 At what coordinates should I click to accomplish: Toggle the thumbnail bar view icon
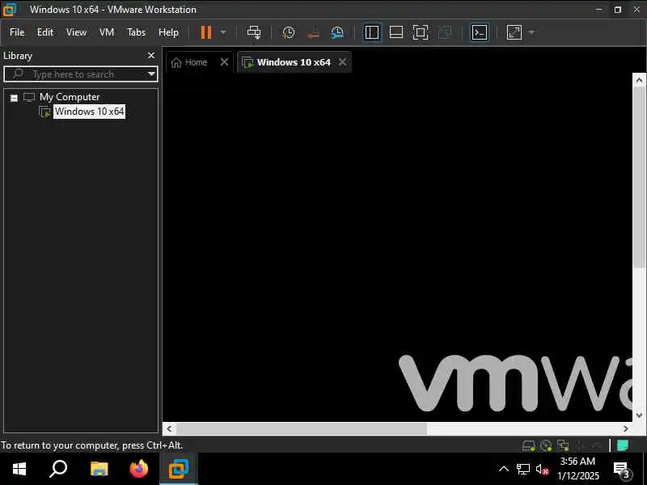point(396,32)
